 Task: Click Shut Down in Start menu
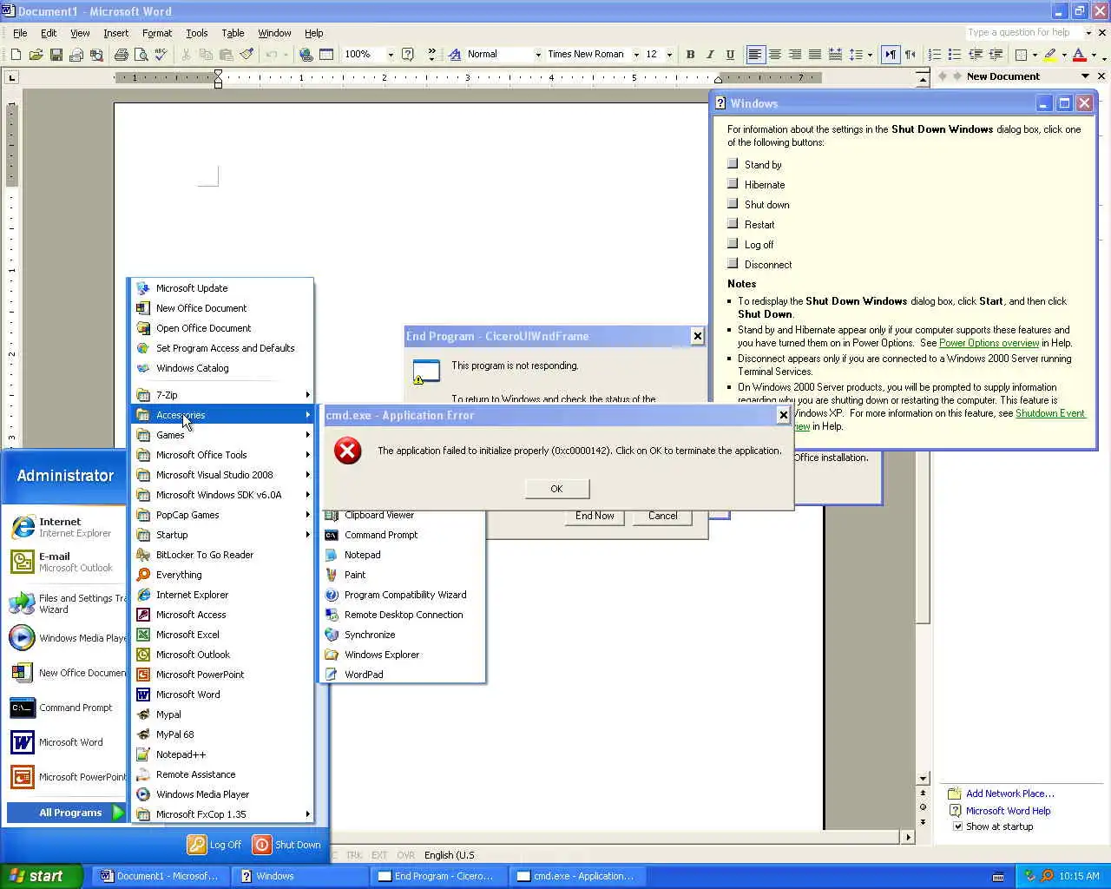click(x=286, y=845)
